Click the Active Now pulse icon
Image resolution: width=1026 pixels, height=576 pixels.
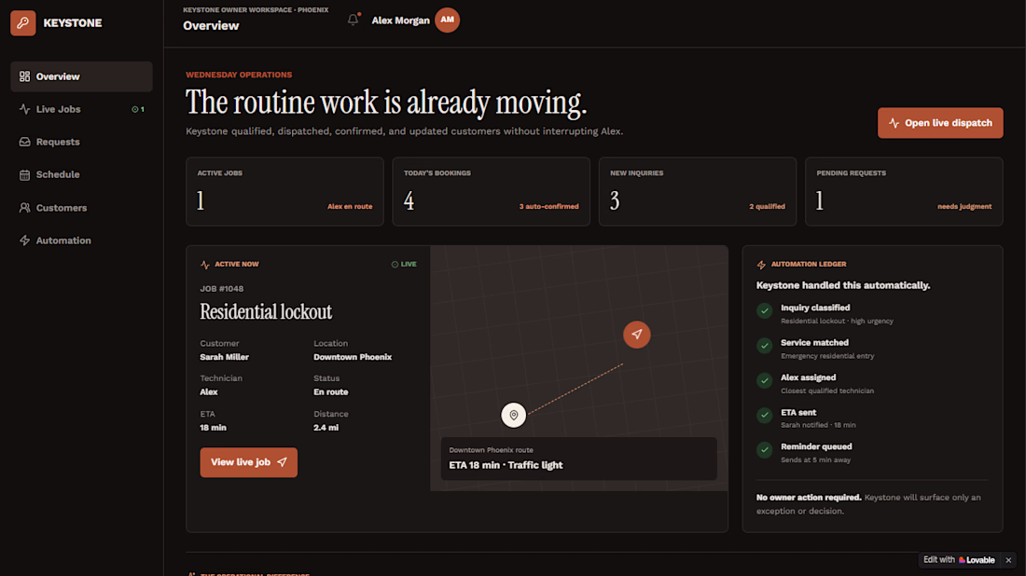(x=205, y=265)
